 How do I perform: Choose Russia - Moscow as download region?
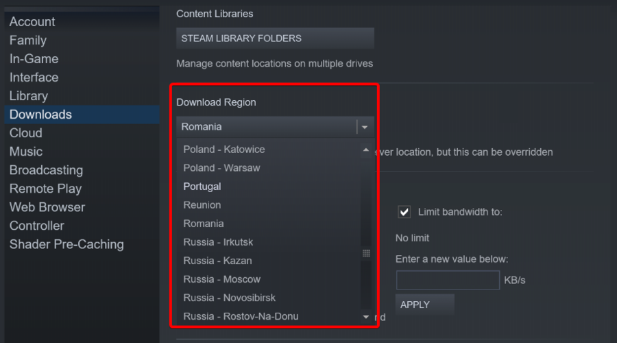click(x=221, y=279)
